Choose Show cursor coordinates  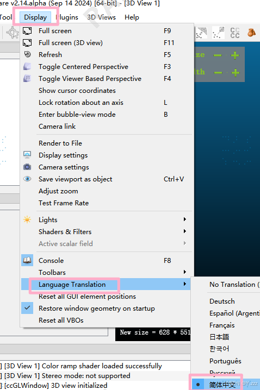[107, 91]
